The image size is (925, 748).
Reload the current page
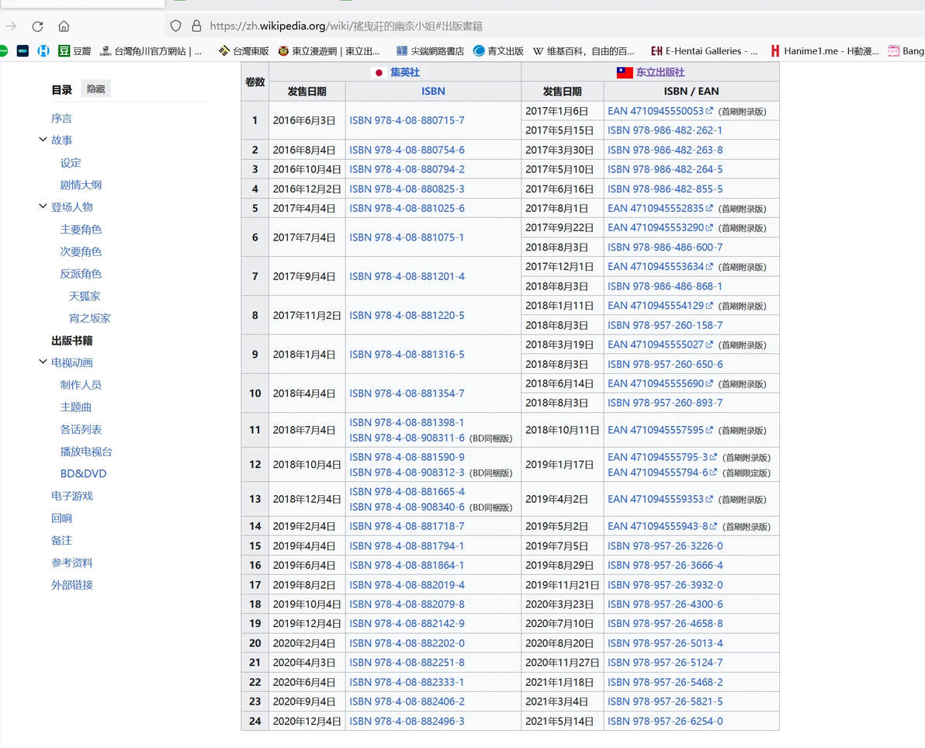click(x=38, y=26)
